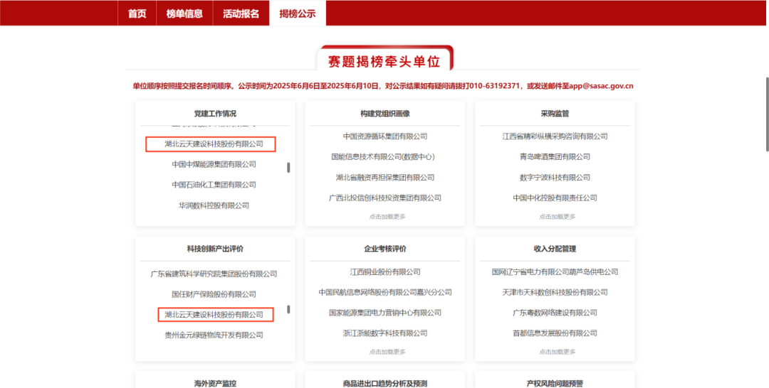Screen dimensions: 769x388
Task: Click the 产权风险问题预警 card heading
Action: point(555,384)
